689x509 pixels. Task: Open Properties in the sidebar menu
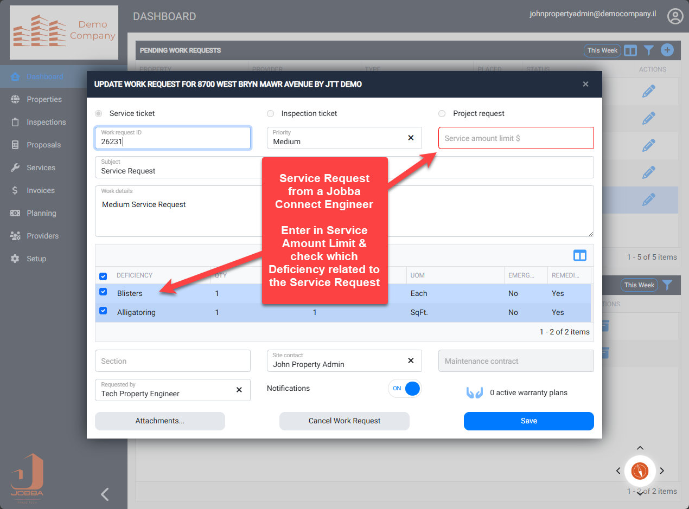[x=44, y=99]
